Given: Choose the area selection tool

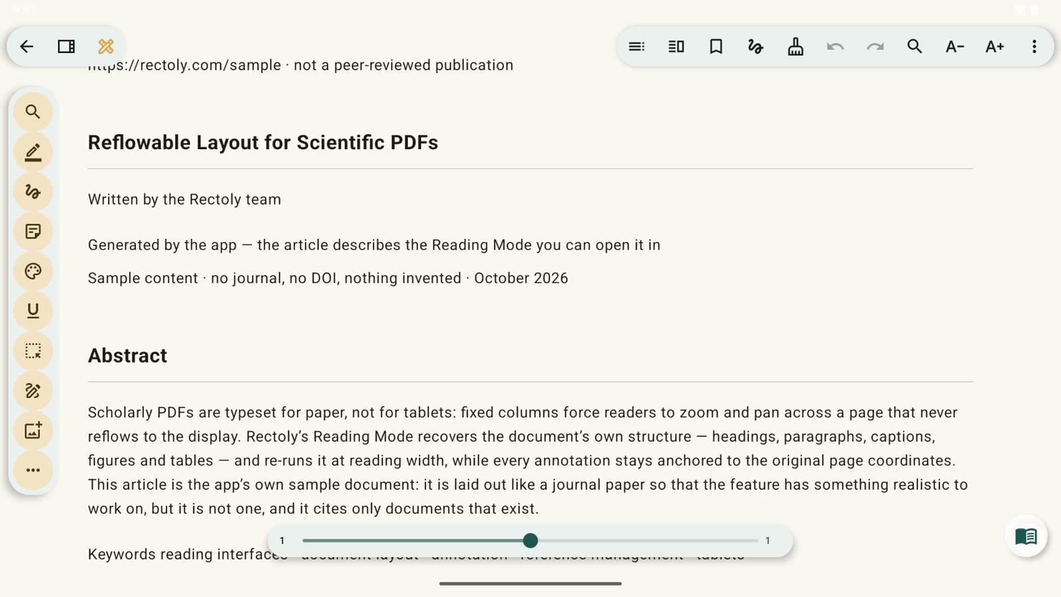Looking at the screenshot, I should [x=33, y=351].
